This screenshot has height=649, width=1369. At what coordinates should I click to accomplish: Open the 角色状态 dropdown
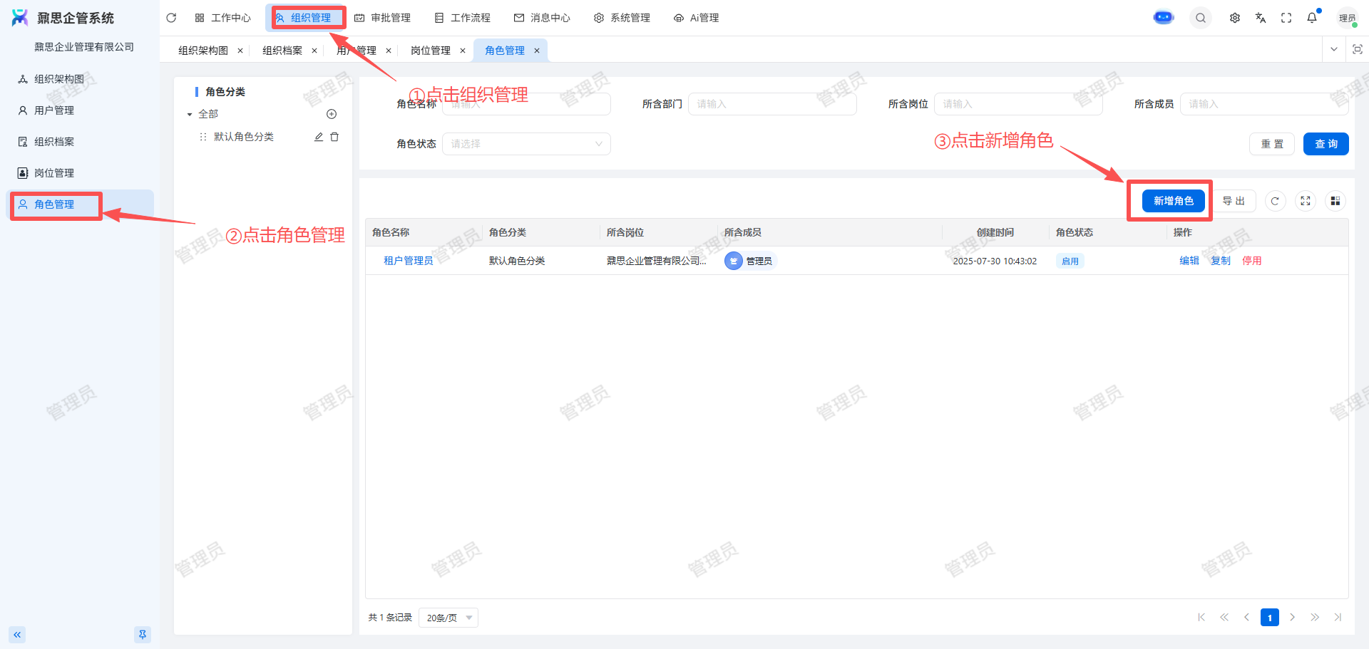[526, 144]
